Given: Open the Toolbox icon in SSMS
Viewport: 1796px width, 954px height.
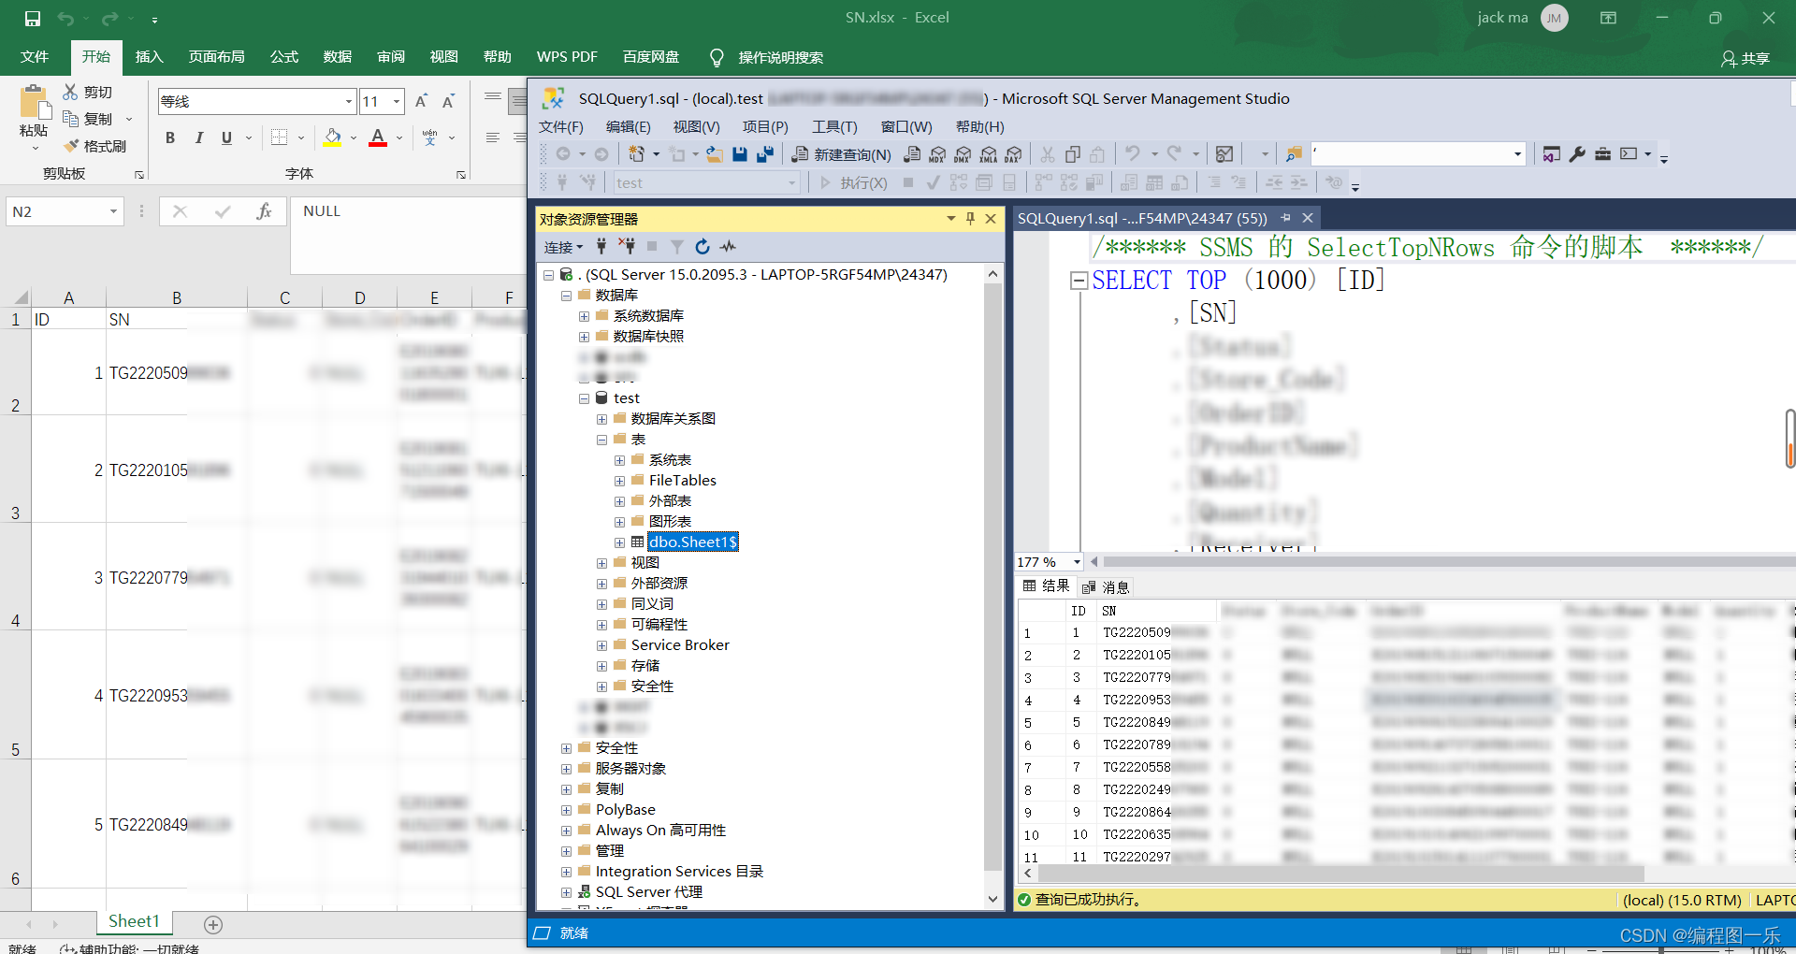Looking at the screenshot, I should tap(1602, 154).
